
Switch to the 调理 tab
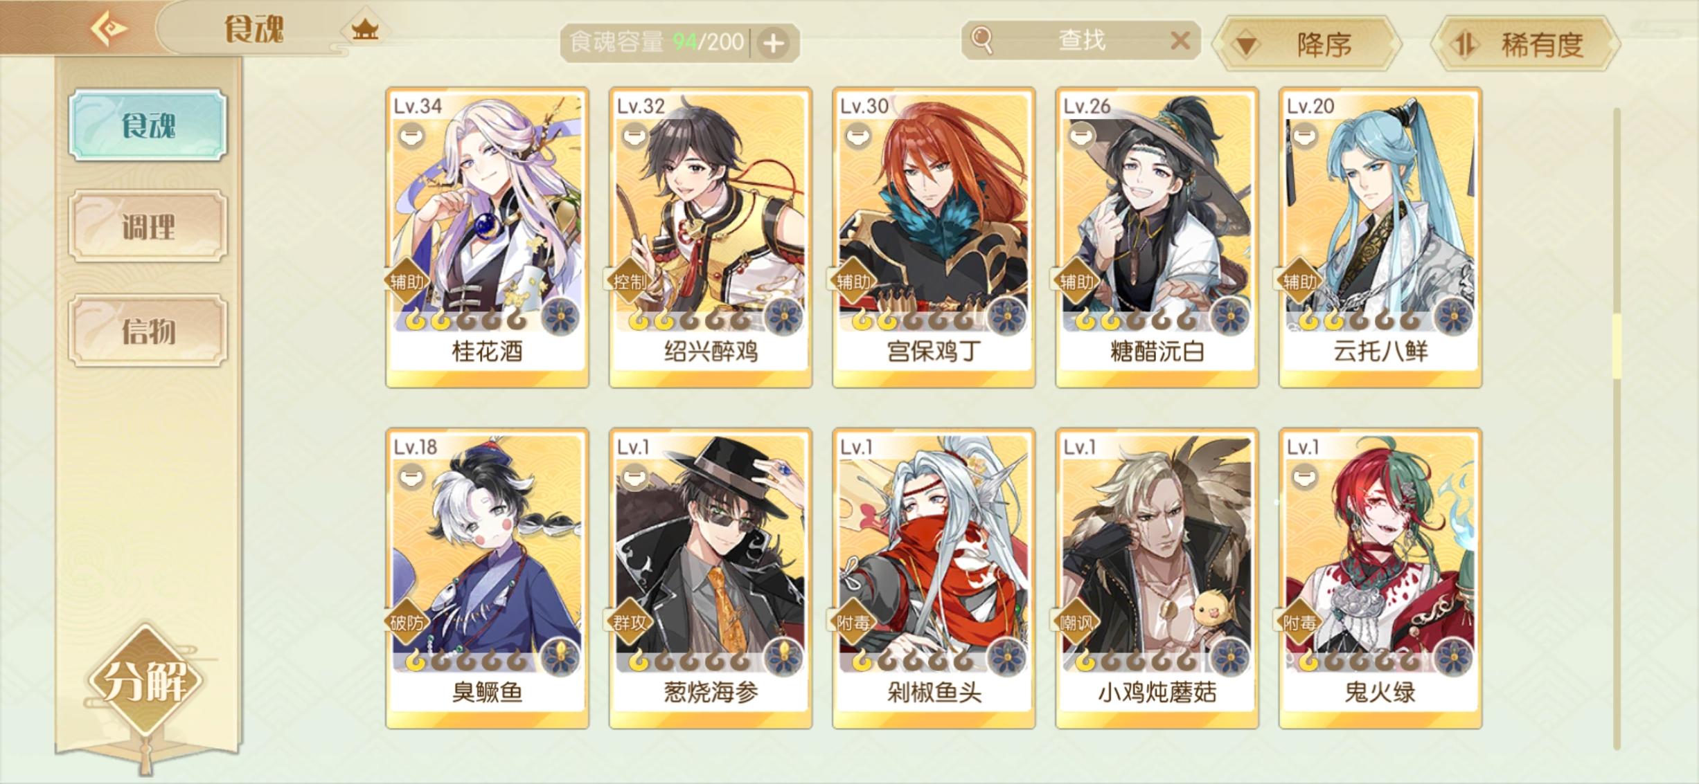click(148, 226)
